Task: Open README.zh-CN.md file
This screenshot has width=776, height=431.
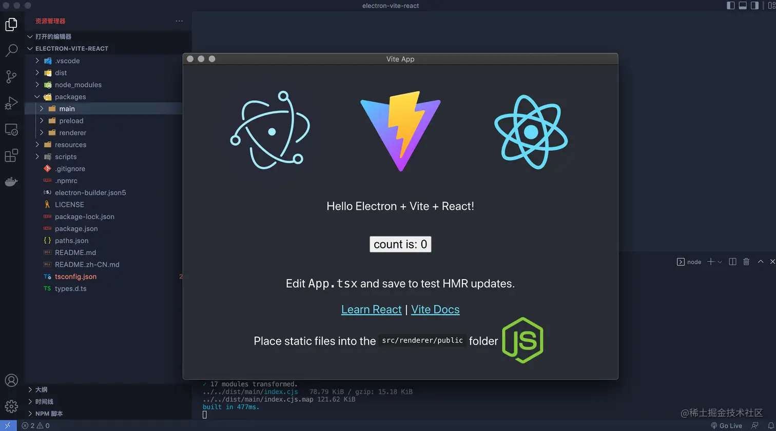Action: 104,264
